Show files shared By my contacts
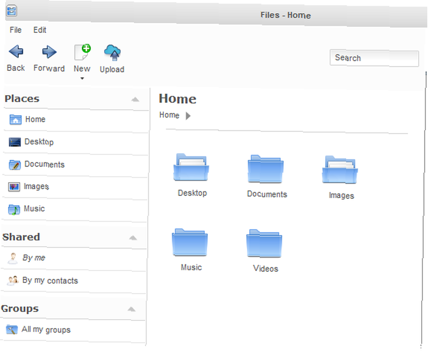 coord(50,280)
